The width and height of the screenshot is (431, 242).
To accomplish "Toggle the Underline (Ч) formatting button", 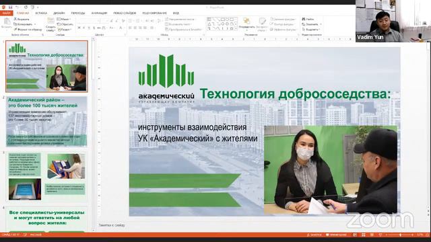I will point(89,28).
